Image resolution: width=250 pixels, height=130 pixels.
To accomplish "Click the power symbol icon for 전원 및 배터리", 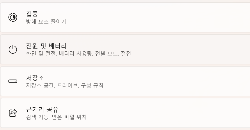I will tap(13, 49).
